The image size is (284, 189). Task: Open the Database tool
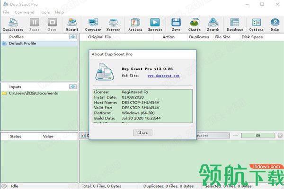click(x=235, y=25)
